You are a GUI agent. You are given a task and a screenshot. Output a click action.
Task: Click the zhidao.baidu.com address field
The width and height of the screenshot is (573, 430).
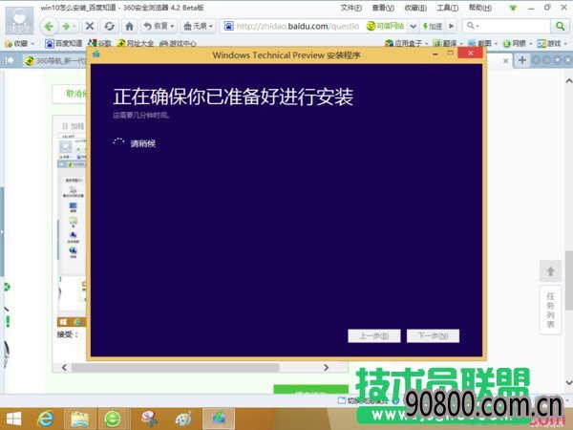(x=298, y=27)
